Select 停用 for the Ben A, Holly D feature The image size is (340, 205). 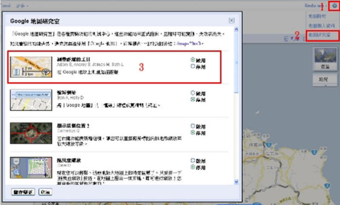[193, 99]
